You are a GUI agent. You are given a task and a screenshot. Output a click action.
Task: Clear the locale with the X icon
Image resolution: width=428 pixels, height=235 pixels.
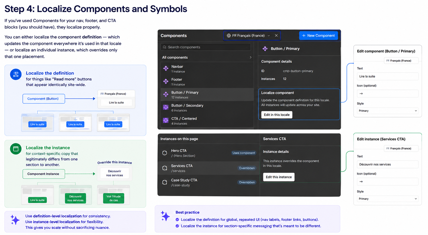click(x=276, y=36)
